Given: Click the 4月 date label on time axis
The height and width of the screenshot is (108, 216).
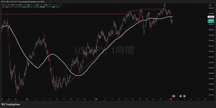Looking at the screenshot, I should click(171, 99).
